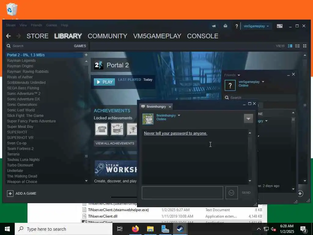Switch library to grid view icon
Viewport: 313px width, 235px height.
click(x=305, y=46)
